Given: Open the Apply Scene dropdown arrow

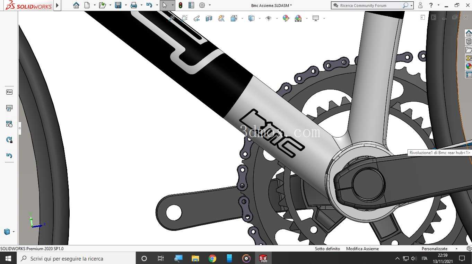Looking at the screenshot, I should (306, 18).
